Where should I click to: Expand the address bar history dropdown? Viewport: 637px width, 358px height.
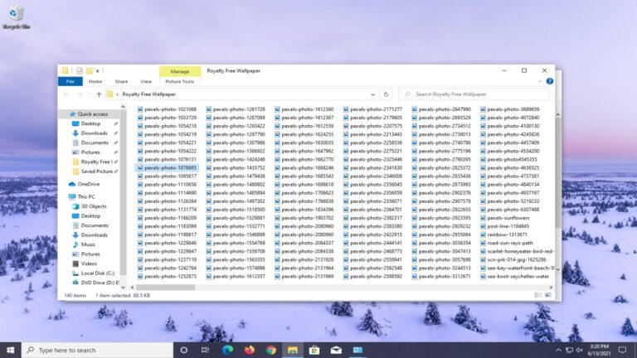373,94
